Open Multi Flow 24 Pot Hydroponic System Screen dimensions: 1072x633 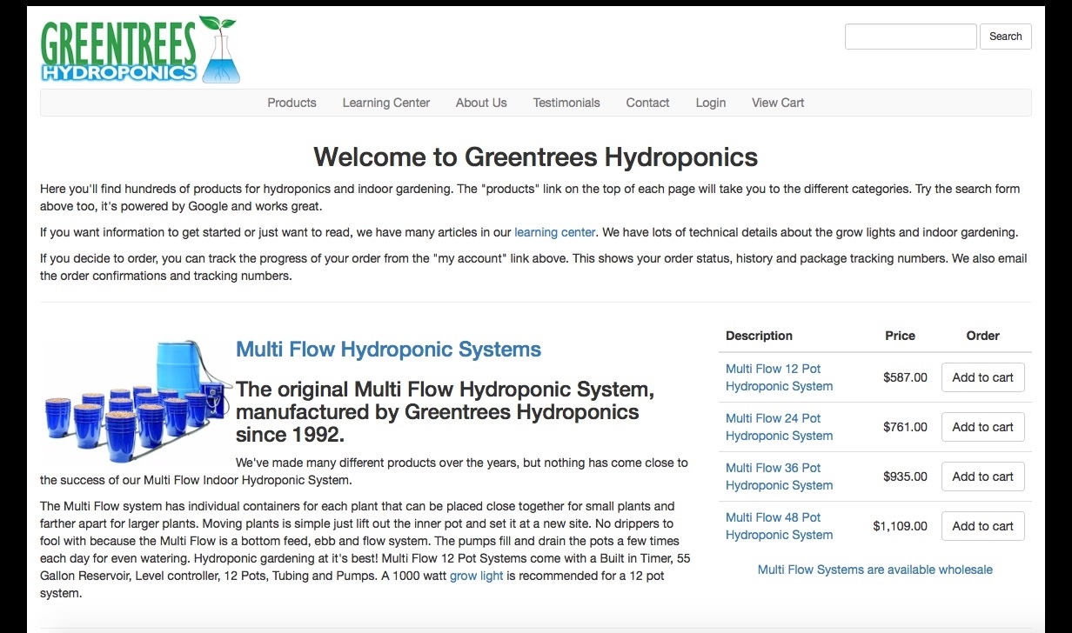pyautogui.click(x=779, y=427)
